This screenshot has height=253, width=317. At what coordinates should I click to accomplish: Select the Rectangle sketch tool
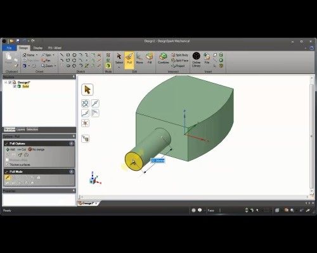click(x=68, y=55)
